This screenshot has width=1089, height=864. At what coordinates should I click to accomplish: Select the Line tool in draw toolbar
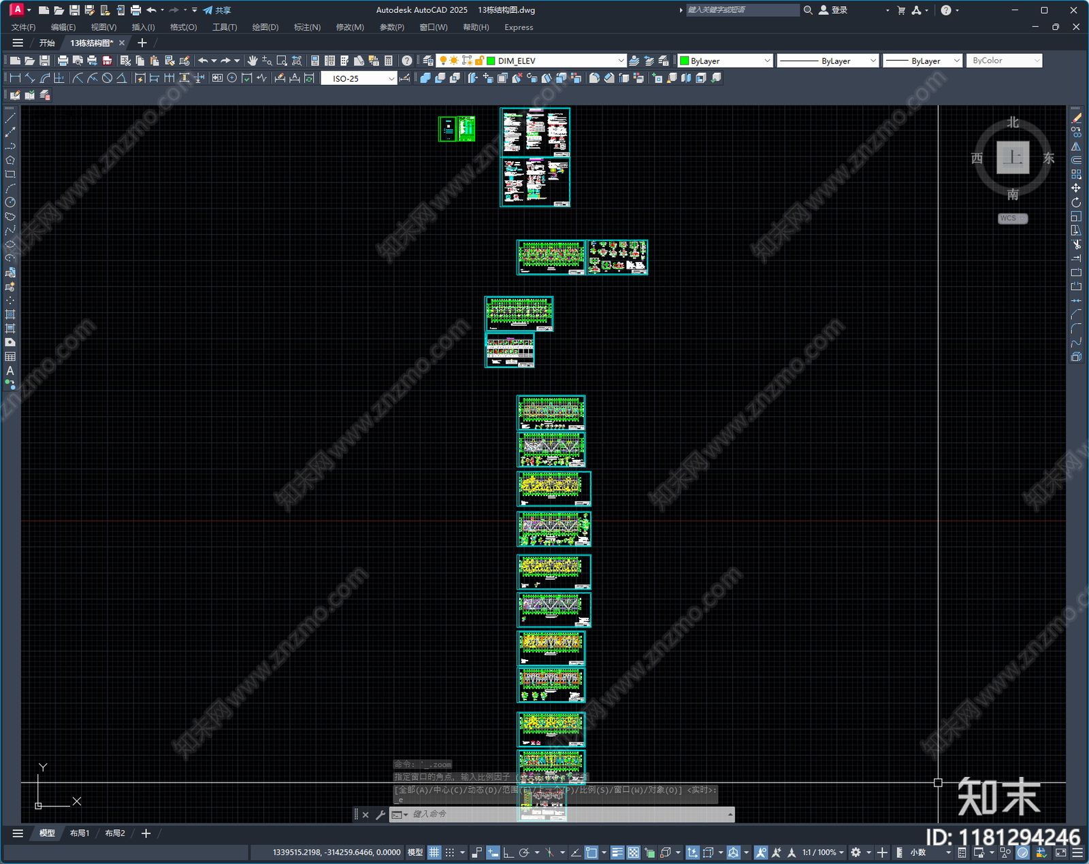tap(10, 118)
